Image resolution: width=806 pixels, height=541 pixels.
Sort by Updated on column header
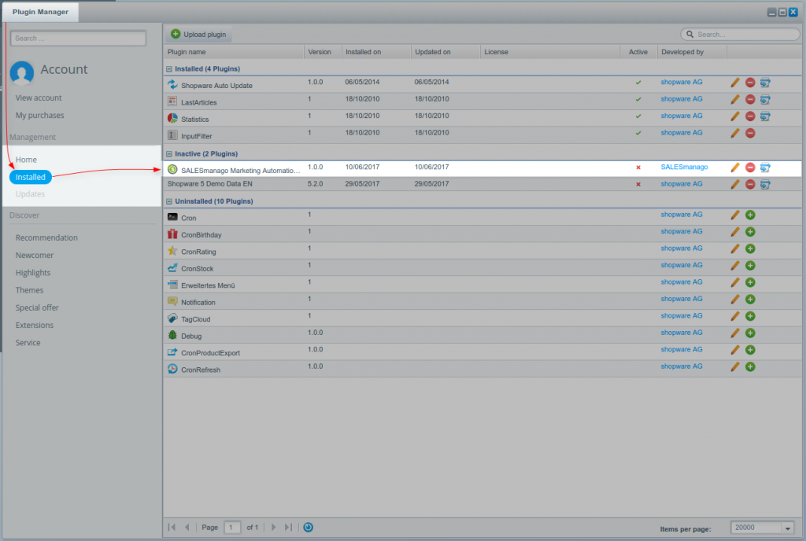point(446,52)
